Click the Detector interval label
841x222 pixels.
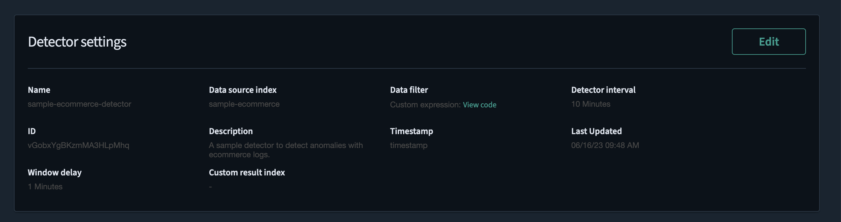(x=603, y=90)
